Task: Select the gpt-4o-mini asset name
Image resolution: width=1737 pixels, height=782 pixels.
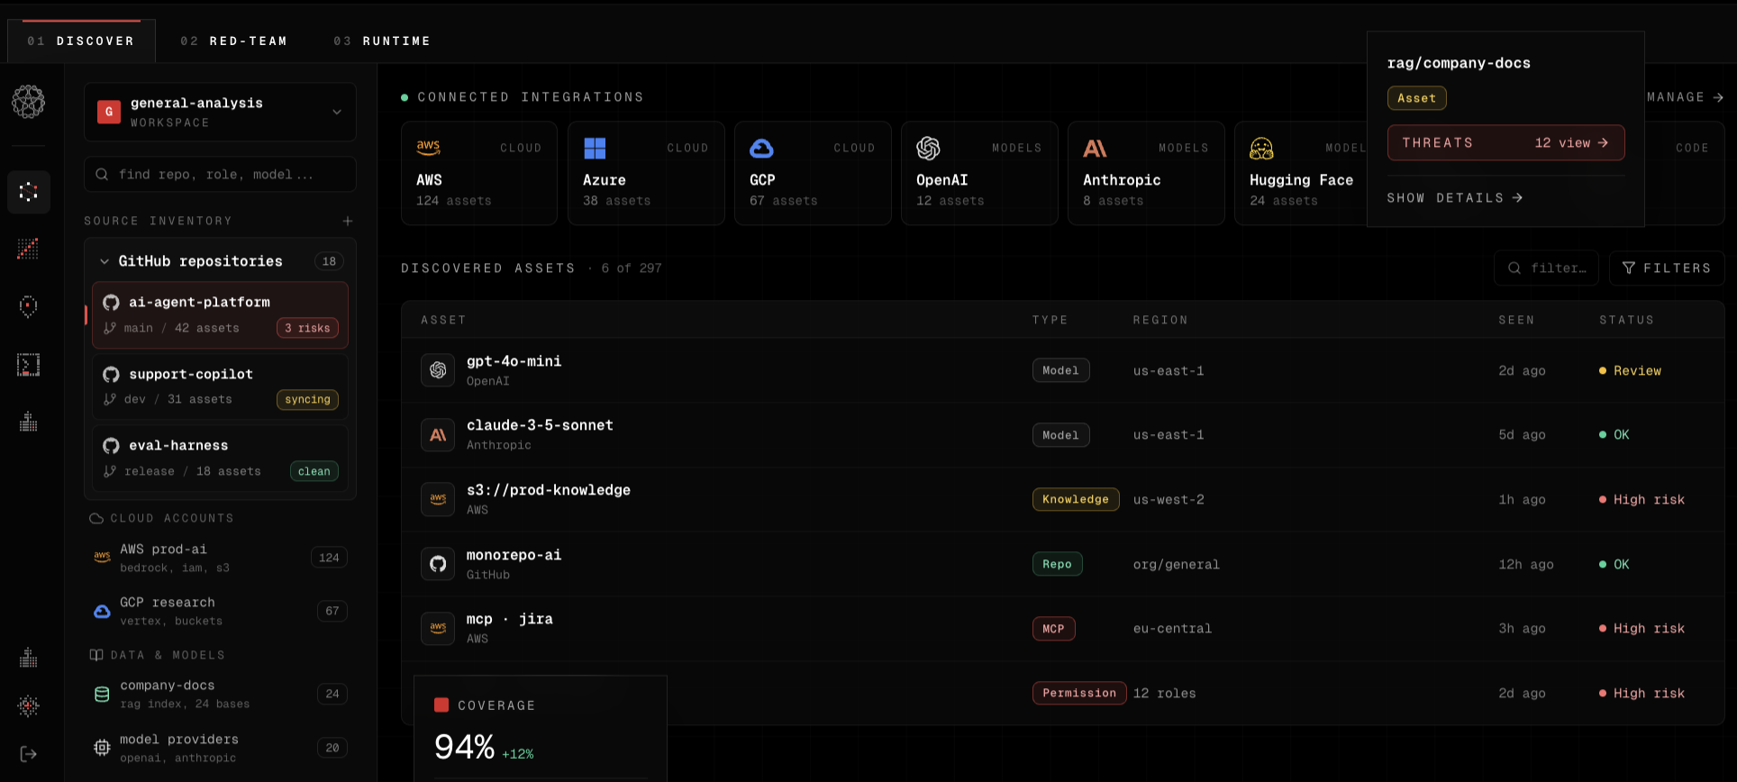Action: click(x=514, y=361)
